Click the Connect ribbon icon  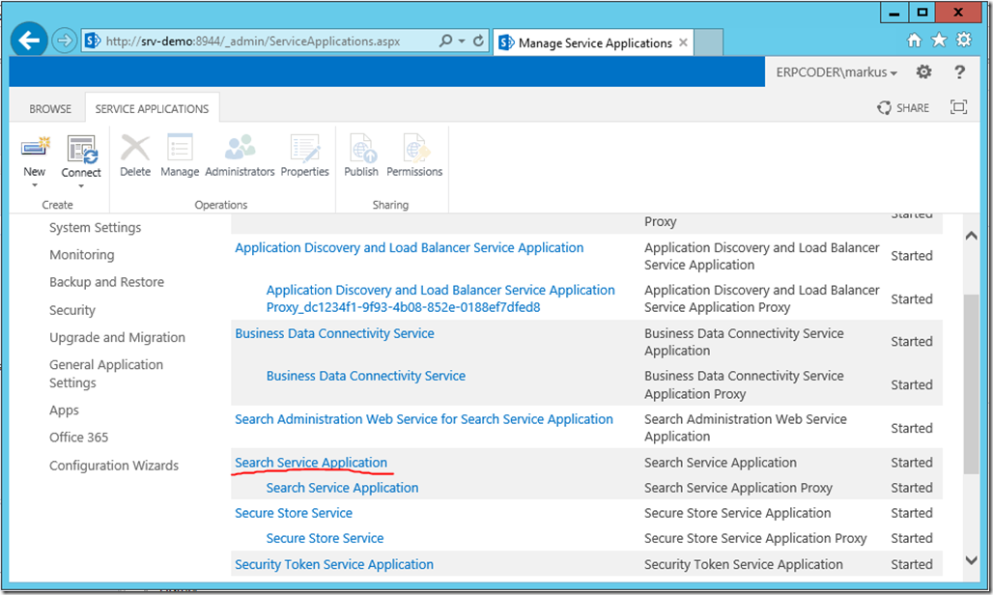81,150
